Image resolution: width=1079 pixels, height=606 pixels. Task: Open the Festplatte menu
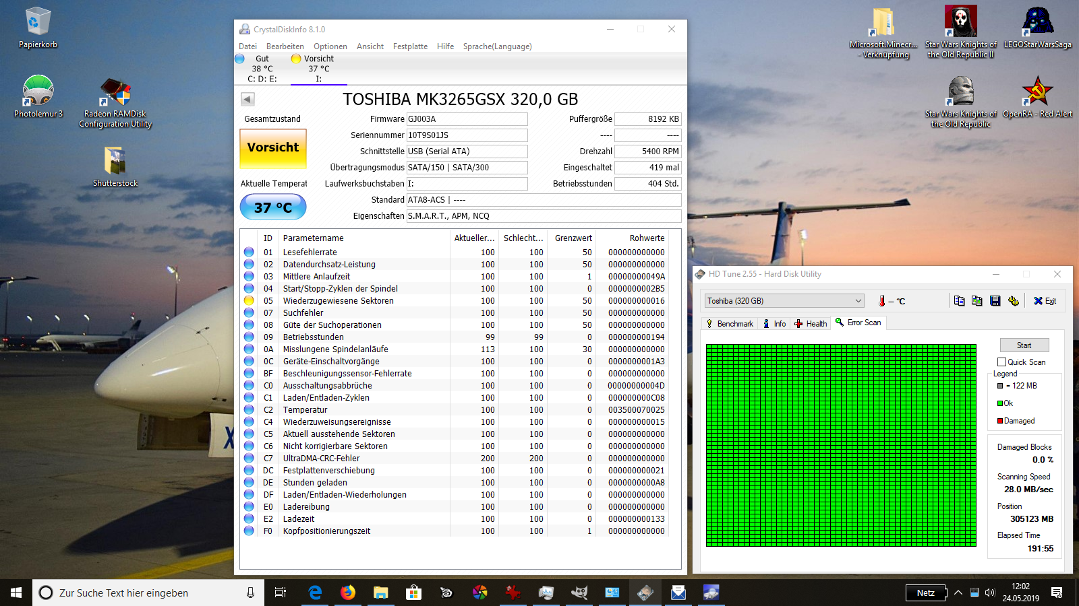tap(410, 46)
